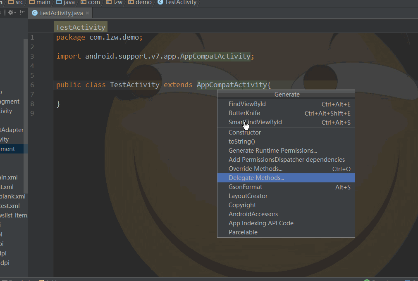Click 'public' keyword on line 6
Image resolution: width=418 pixels, height=281 pixels.
click(x=69, y=85)
